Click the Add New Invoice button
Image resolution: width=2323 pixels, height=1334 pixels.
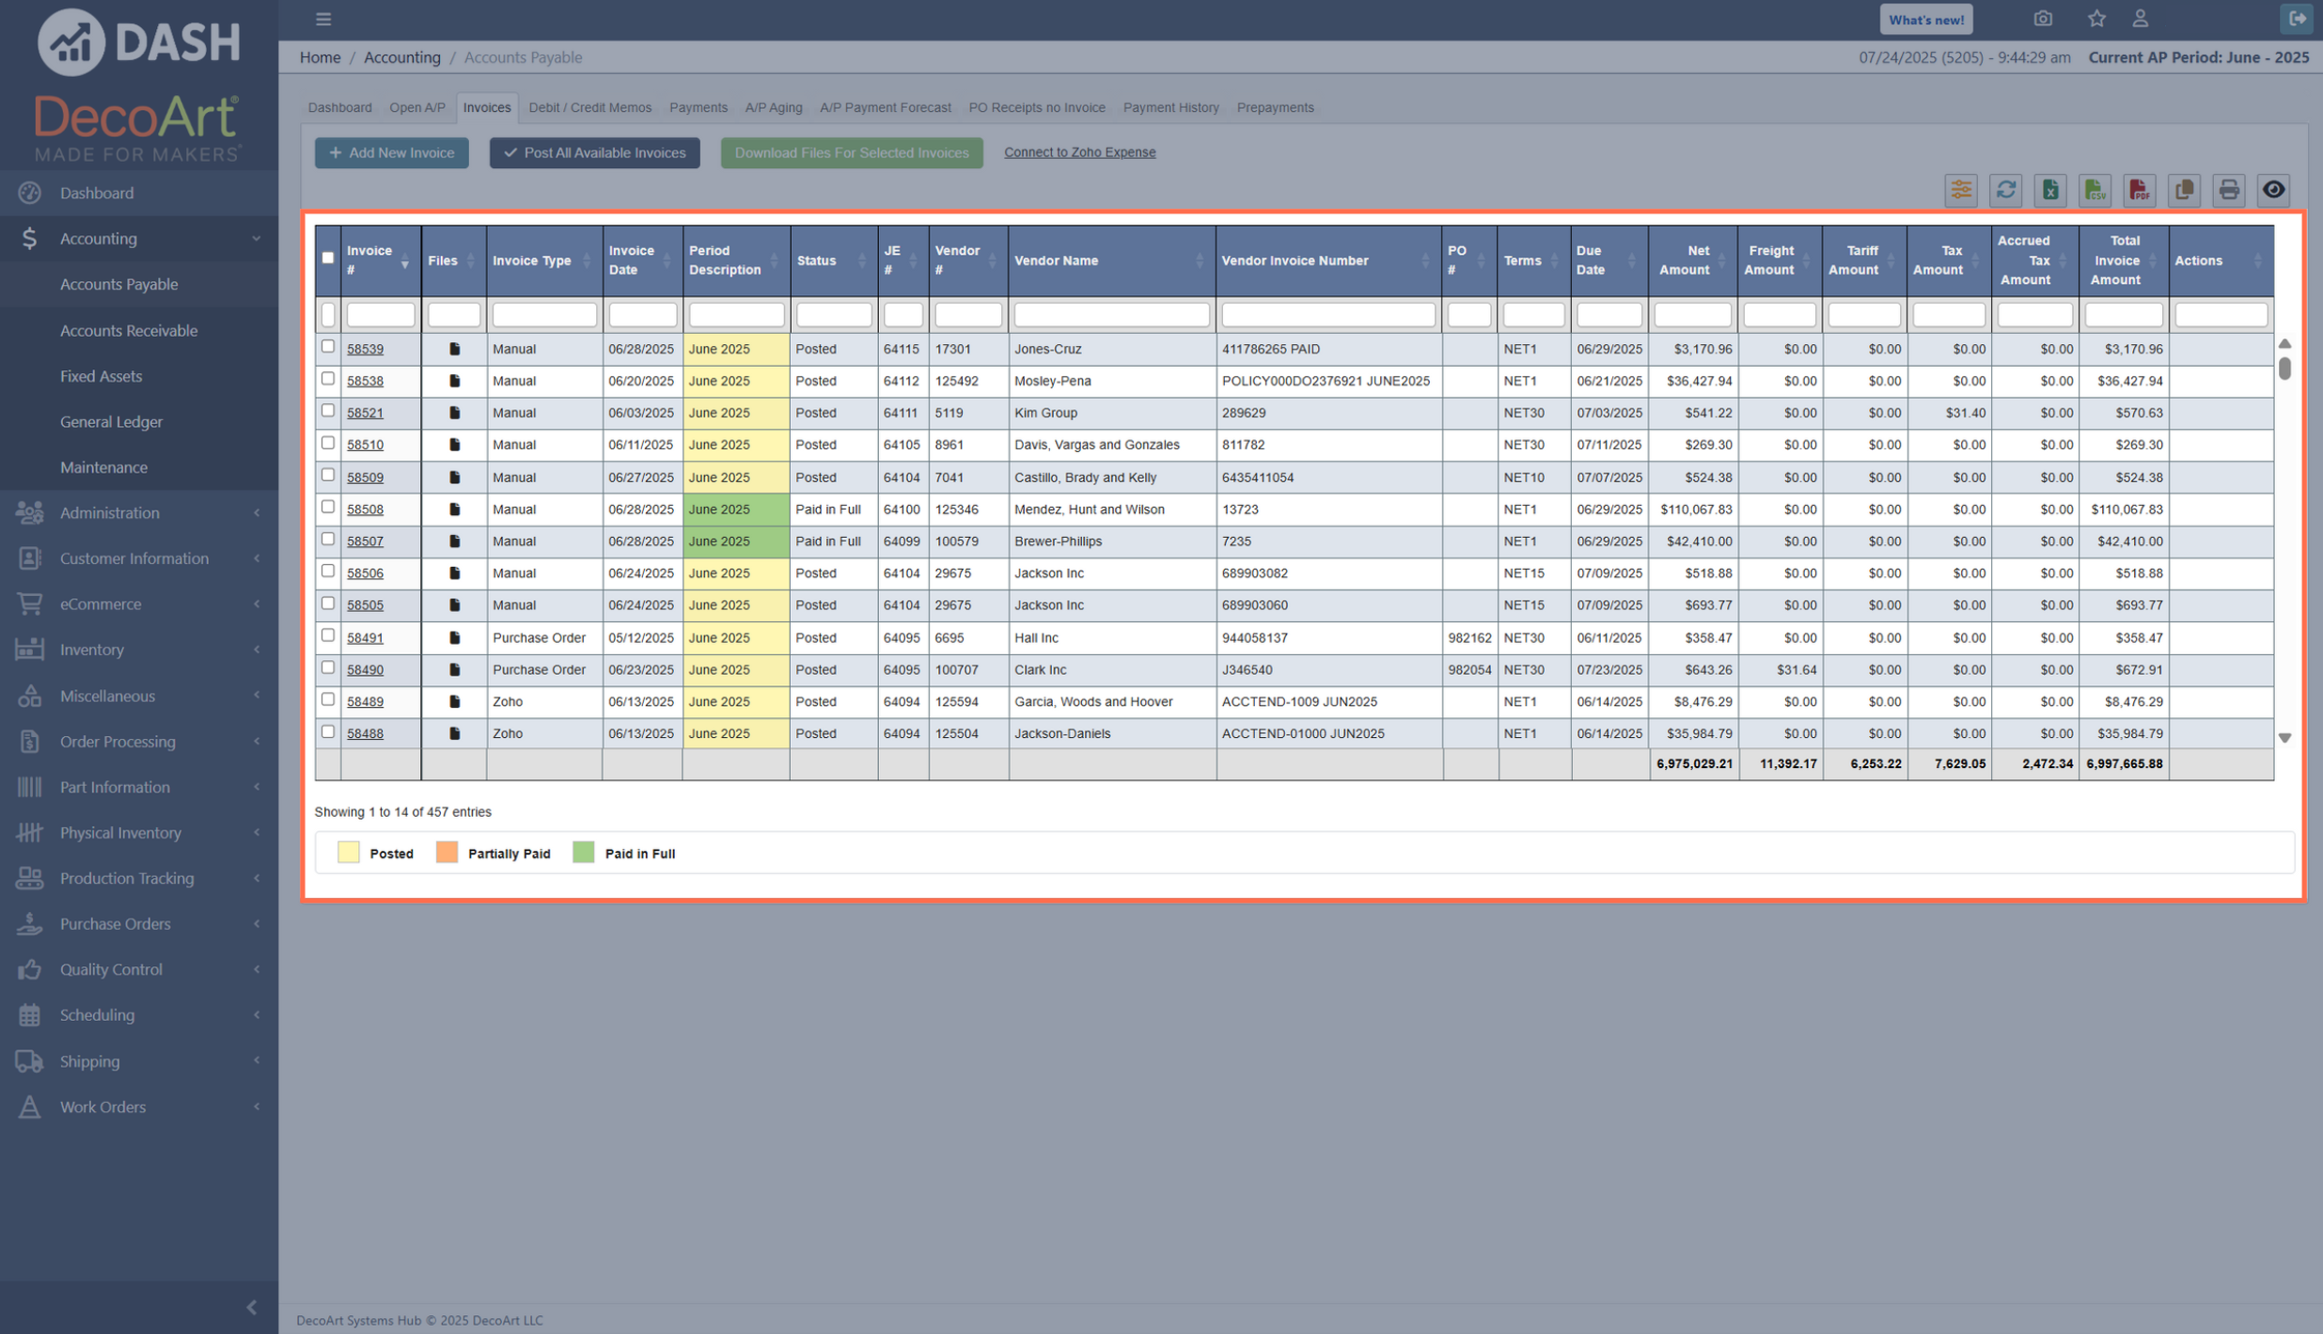tap(391, 152)
